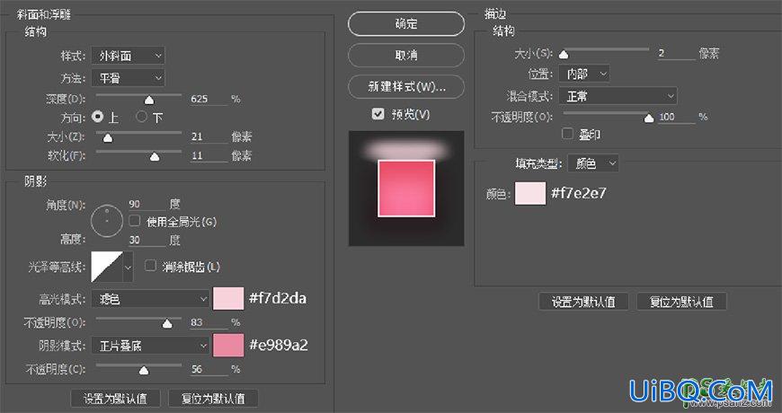This screenshot has height=413, width=782.
Task: Edit the shadow opacity field 56
Action: click(209, 369)
